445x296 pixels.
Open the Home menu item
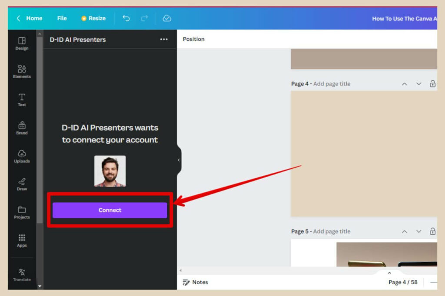tap(34, 18)
